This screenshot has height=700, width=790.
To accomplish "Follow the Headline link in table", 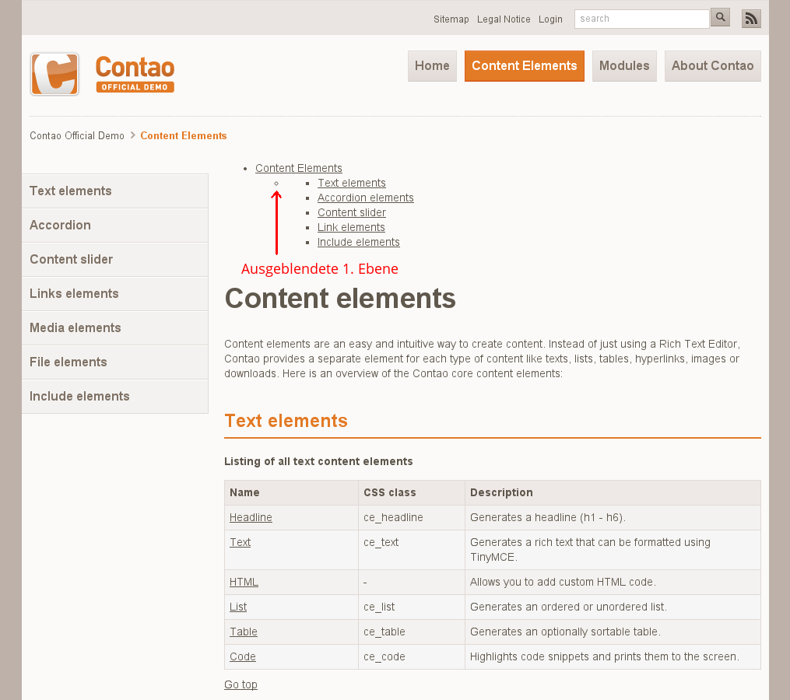I will [251, 517].
